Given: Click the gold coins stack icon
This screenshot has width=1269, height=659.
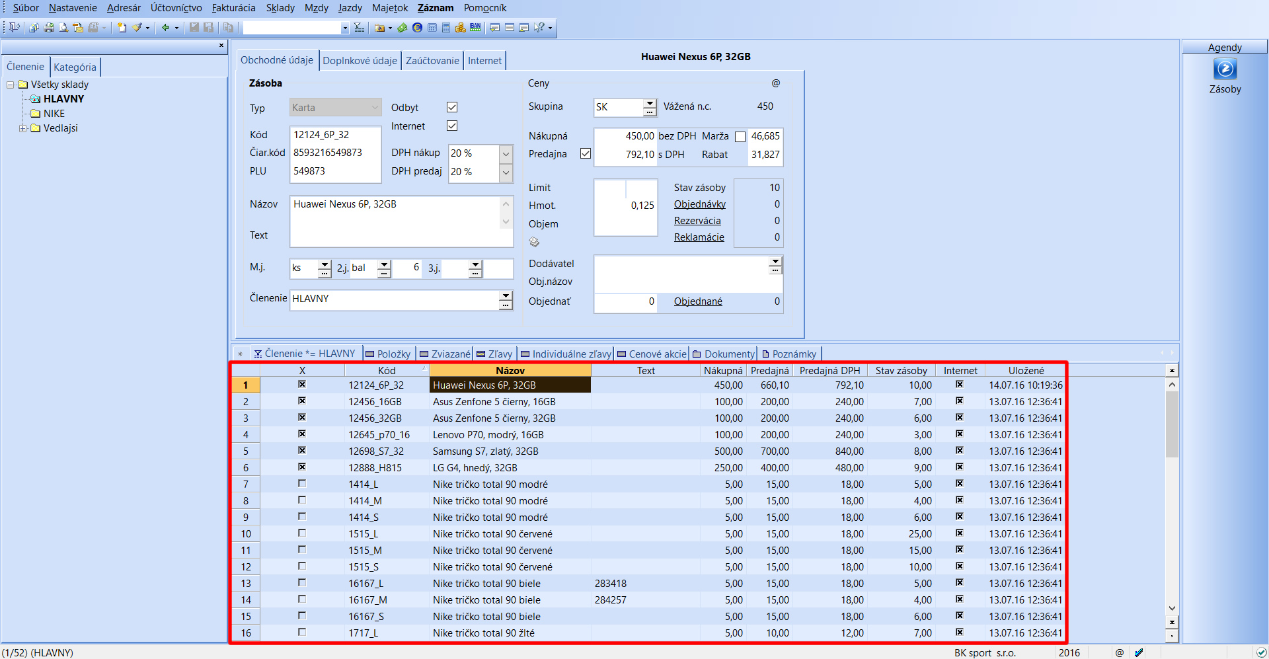Looking at the screenshot, I should point(460,28).
